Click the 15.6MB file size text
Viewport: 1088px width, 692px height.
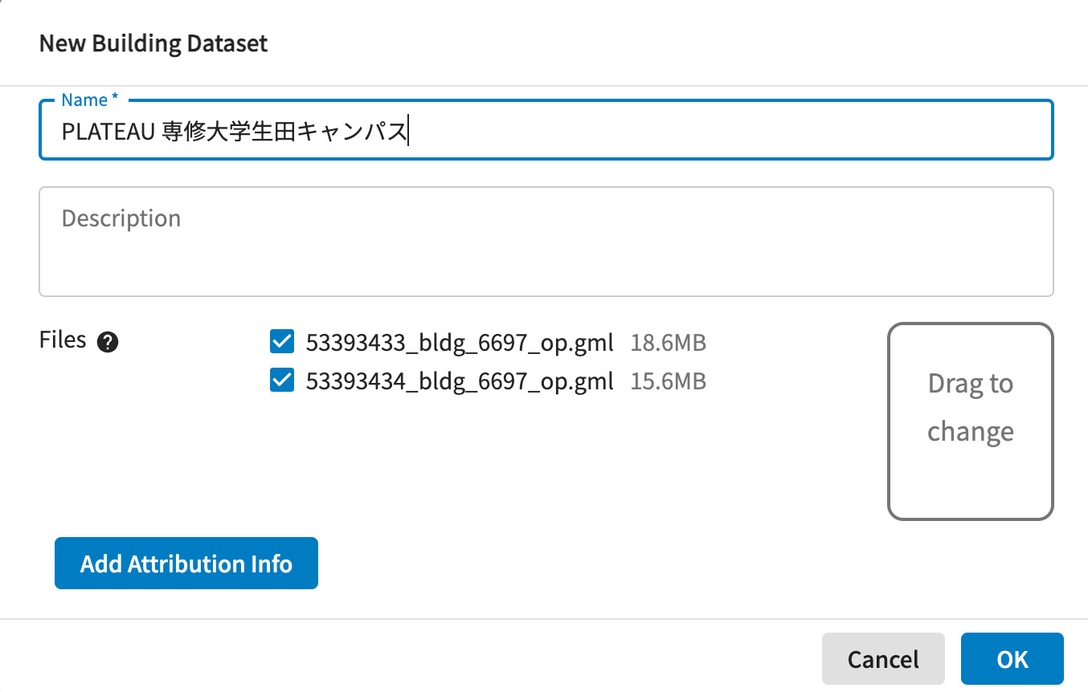(x=668, y=381)
